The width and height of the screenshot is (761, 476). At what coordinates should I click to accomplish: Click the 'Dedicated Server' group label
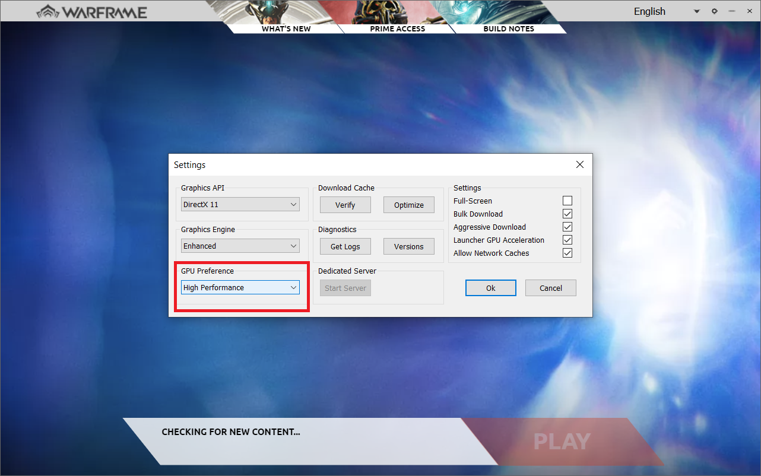[347, 271]
